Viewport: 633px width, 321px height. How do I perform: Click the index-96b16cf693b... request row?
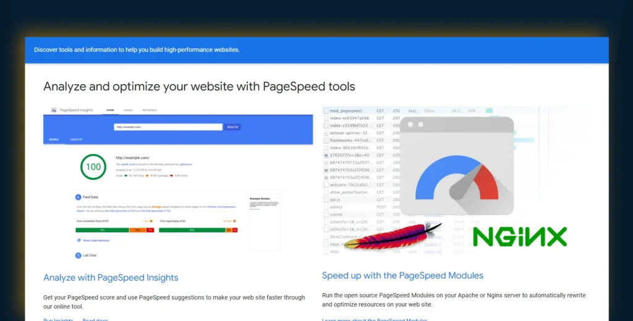point(350,148)
